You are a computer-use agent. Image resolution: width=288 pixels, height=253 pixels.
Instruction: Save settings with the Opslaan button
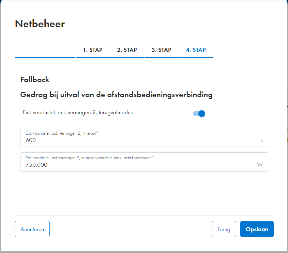(257, 229)
